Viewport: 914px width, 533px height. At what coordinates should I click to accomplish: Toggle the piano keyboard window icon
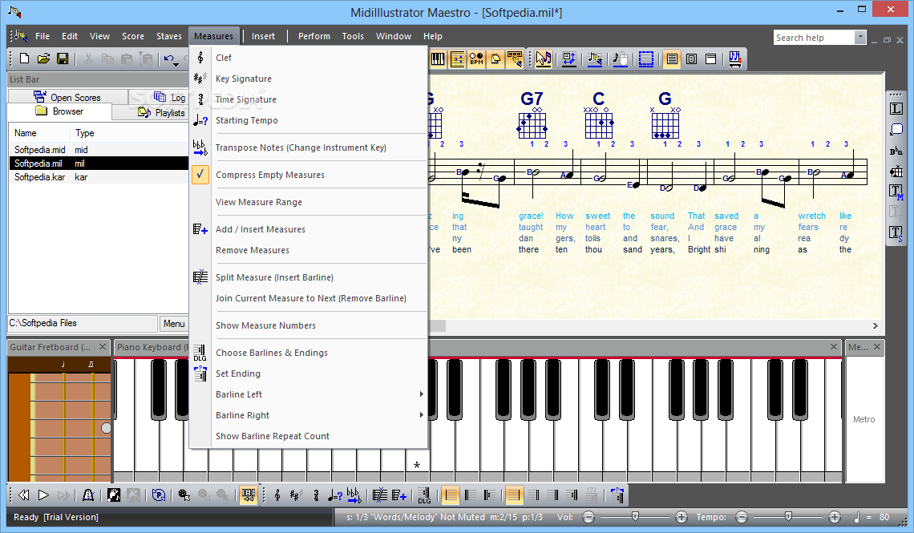click(438, 59)
